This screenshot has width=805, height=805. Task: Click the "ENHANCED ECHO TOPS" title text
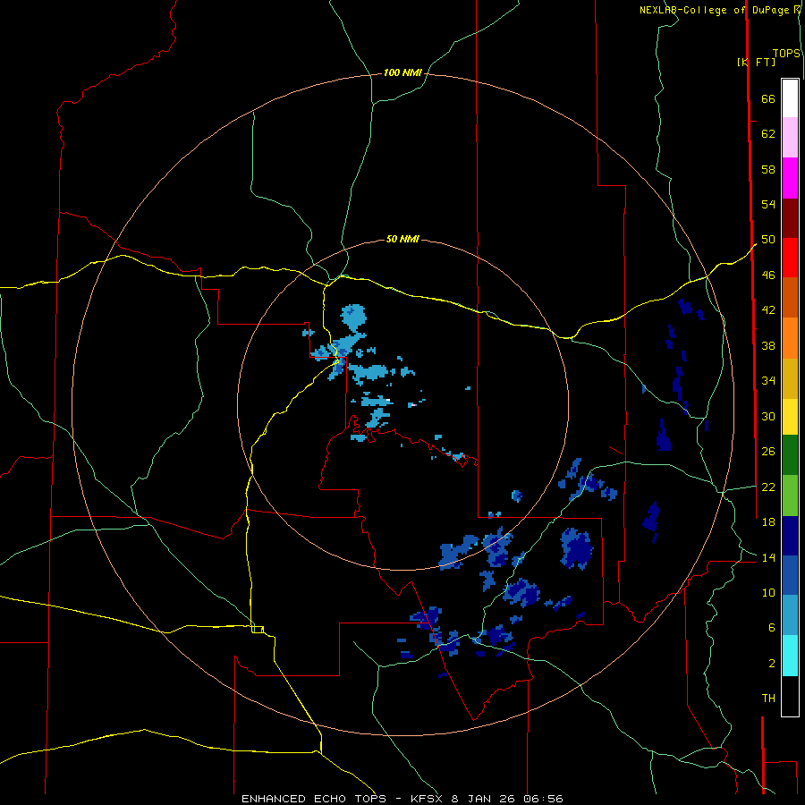pyautogui.click(x=314, y=799)
